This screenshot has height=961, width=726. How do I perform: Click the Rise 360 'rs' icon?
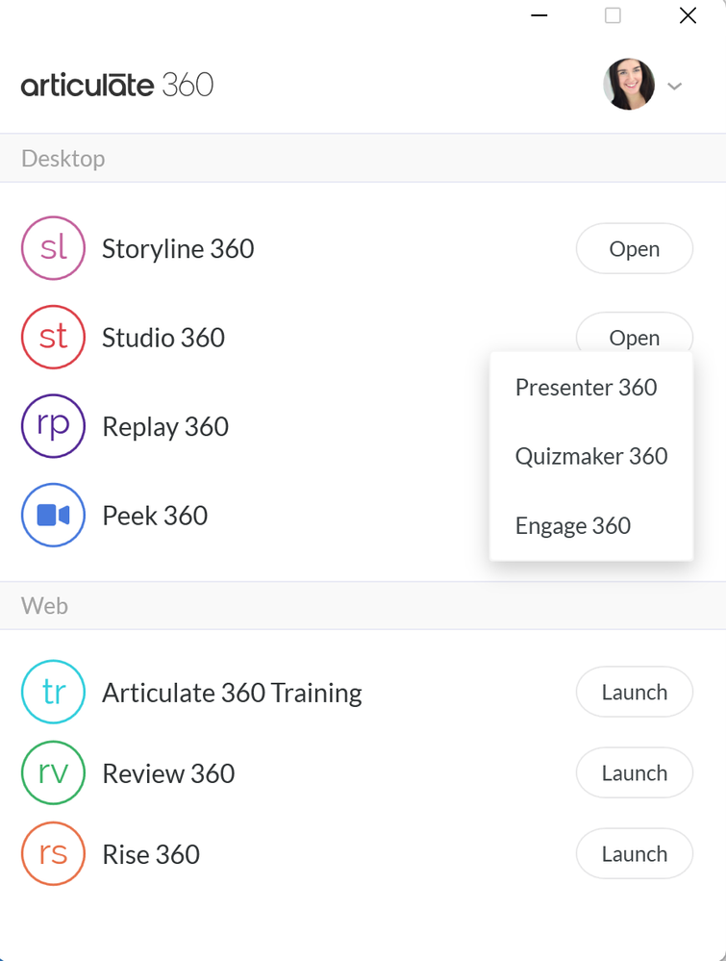click(53, 854)
